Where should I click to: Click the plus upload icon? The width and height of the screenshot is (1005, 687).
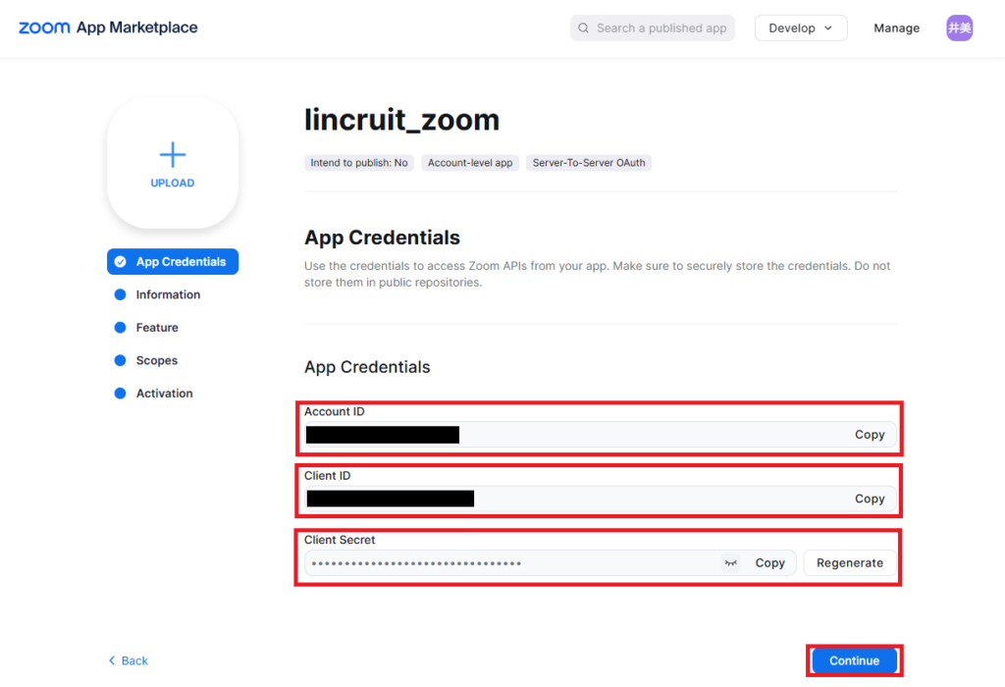click(x=173, y=155)
